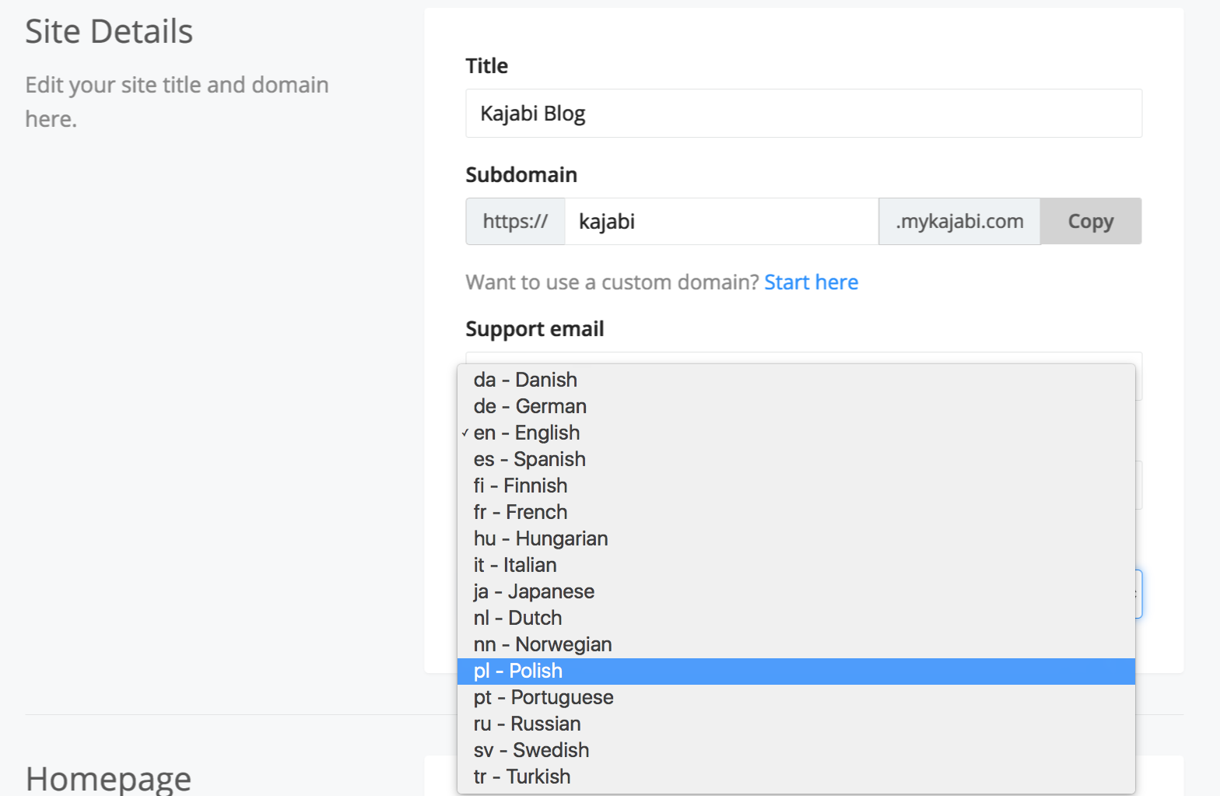
Task: Pick fi - Finnish language
Action: [x=796, y=486]
